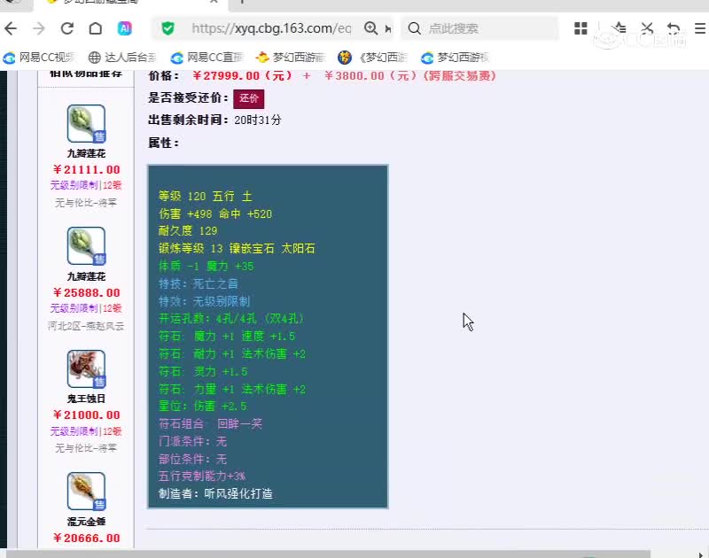Image resolution: width=709 pixels, height=558 pixels.
Task: Open first 九瓣莲花 item thumbnail priced 21111
Action: click(x=86, y=123)
